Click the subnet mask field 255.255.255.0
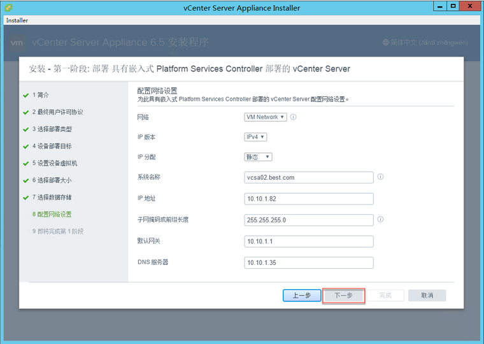This screenshot has height=344, width=484. point(309,220)
